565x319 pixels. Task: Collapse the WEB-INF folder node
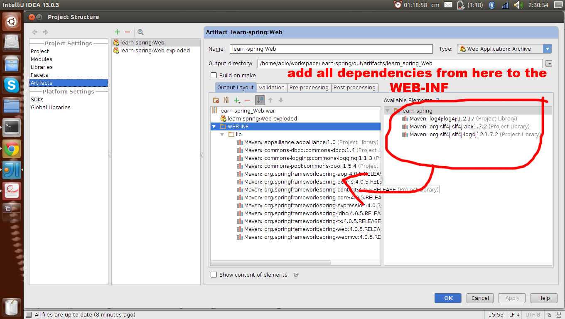click(x=214, y=126)
